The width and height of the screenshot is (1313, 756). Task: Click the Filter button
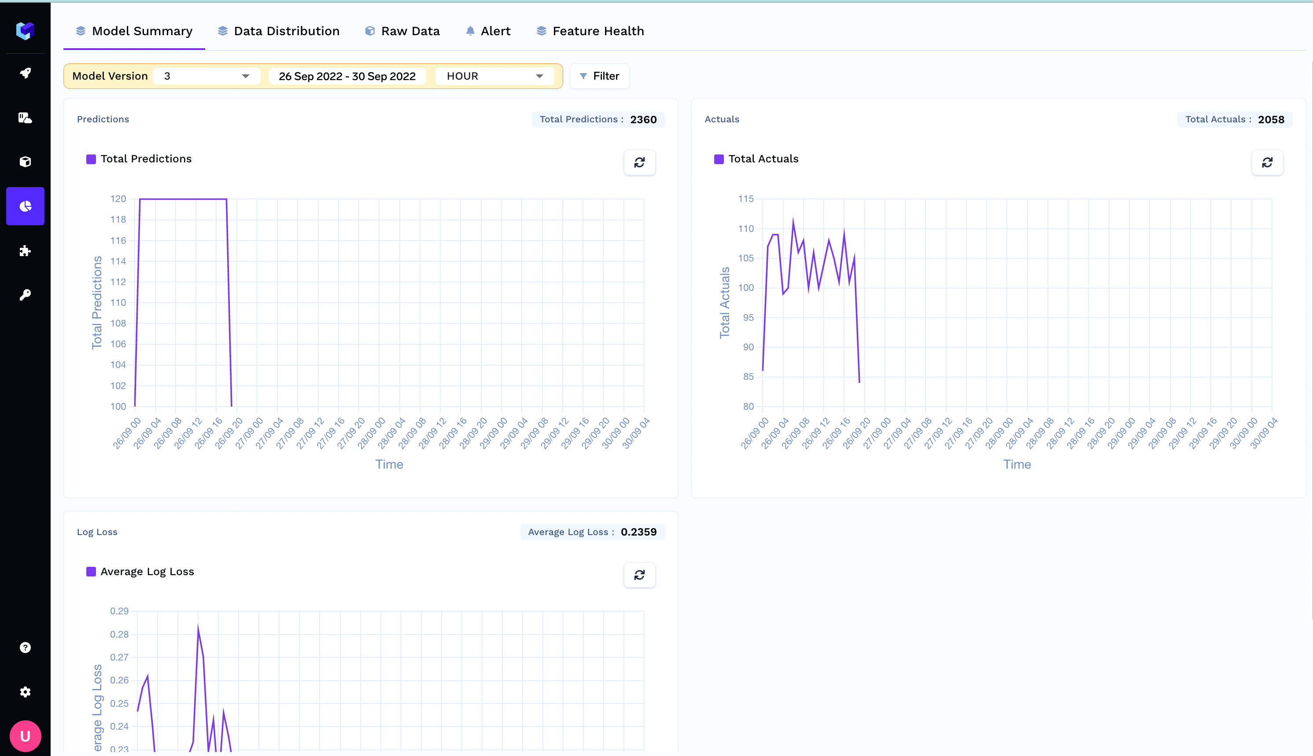[x=599, y=76]
